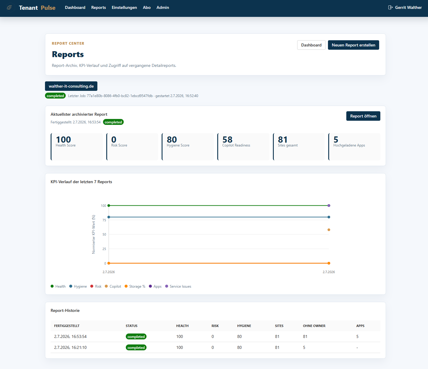
Task: Click the Risk Score 0 card
Action: pyautogui.click(x=132, y=147)
